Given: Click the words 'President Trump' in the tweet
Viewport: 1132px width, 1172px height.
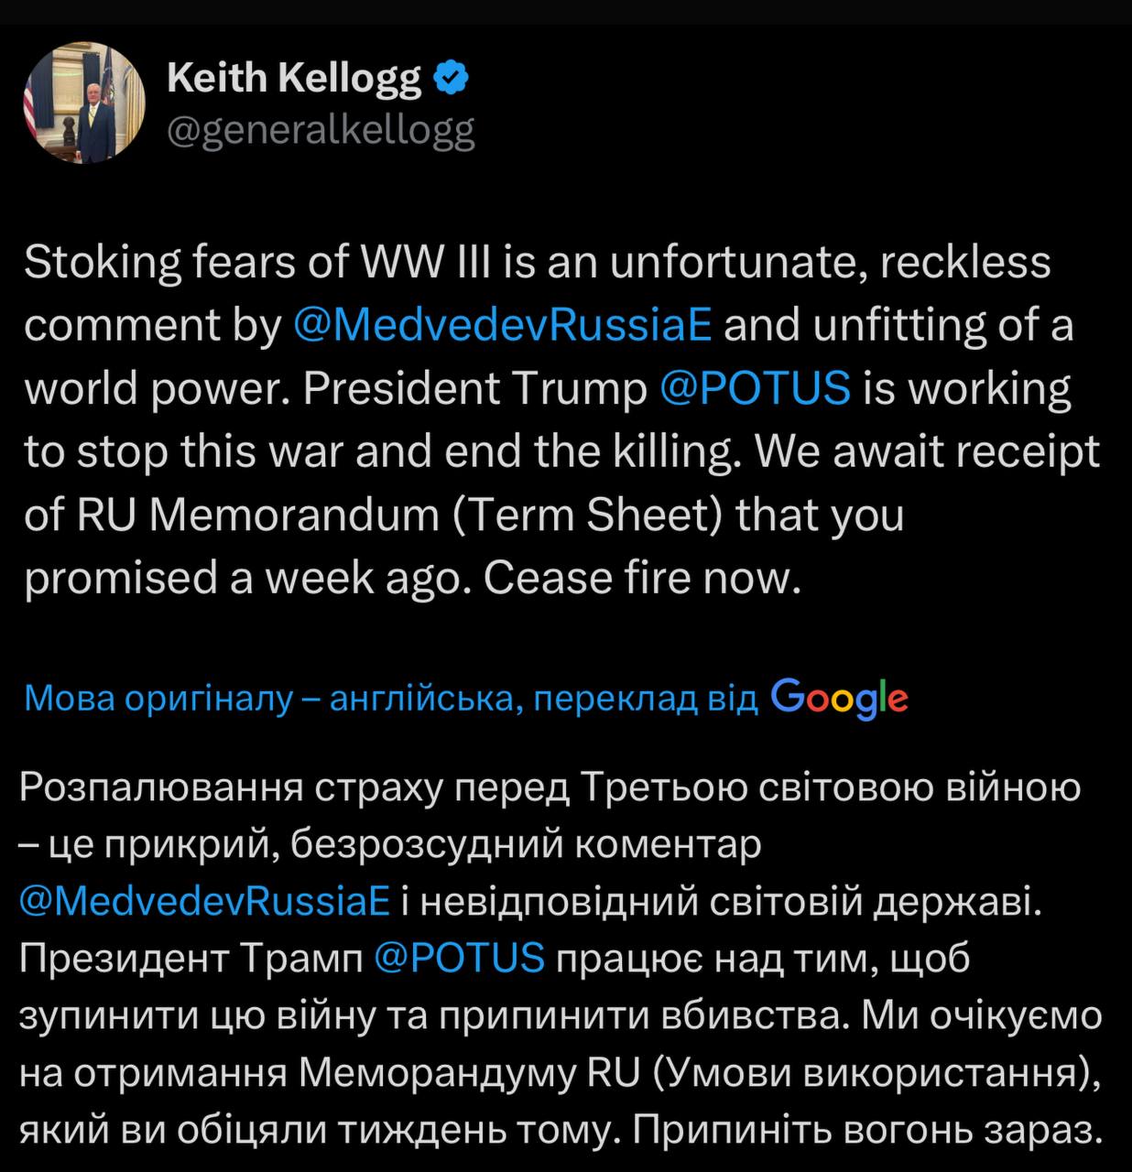Looking at the screenshot, I should 474,389.
